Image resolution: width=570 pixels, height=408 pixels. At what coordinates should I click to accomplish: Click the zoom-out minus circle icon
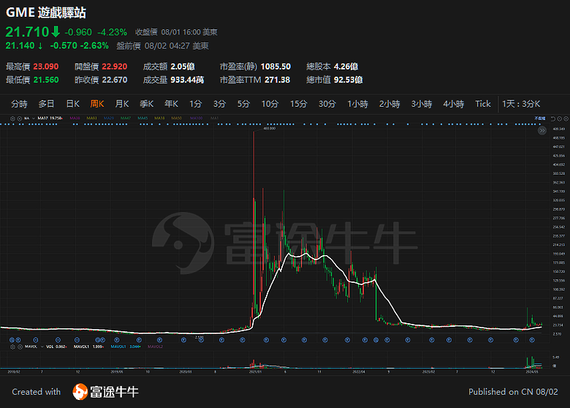tap(560, 118)
